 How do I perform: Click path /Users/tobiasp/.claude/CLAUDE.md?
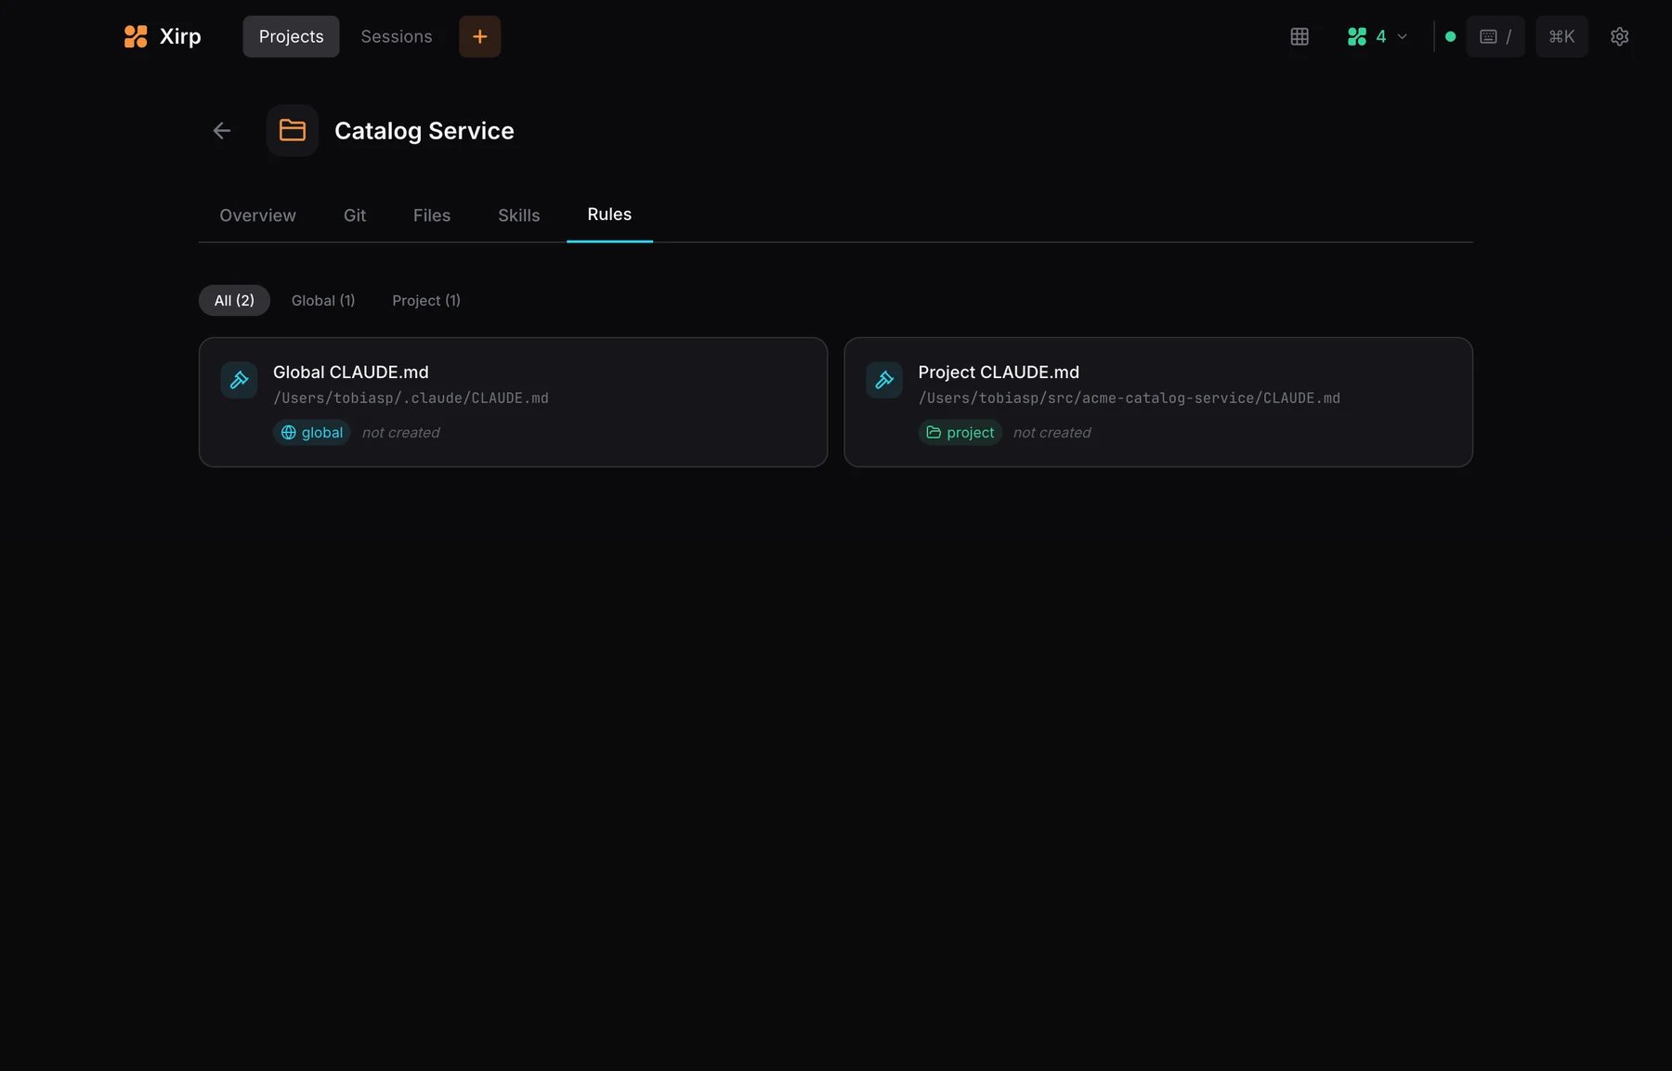[411, 398]
